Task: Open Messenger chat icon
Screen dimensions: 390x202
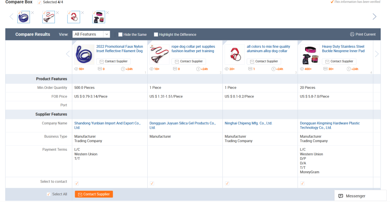Action: point(341,196)
